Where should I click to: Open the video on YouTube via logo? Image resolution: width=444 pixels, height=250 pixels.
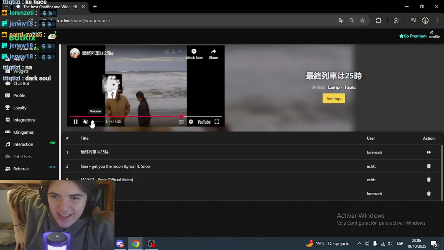(x=204, y=122)
